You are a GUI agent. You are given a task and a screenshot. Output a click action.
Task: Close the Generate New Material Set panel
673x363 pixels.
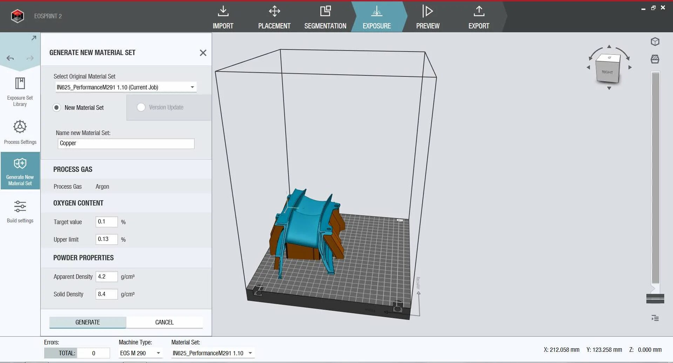coord(203,53)
